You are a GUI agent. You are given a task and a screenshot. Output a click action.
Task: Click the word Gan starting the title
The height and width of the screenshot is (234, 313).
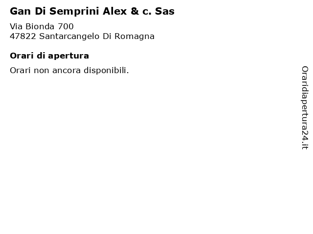click(x=21, y=11)
